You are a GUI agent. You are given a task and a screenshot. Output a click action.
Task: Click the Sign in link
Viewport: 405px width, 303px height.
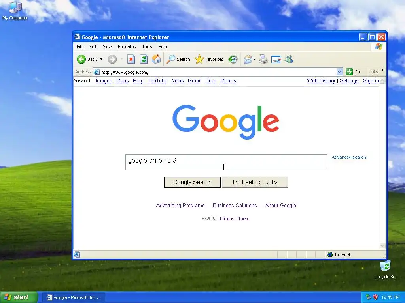pos(371,80)
